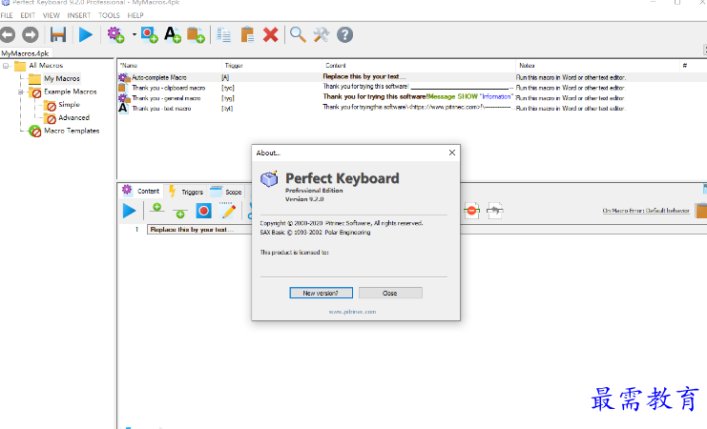The image size is (707, 429).
Task: Add a new text macro with the A-plus icon
Action: pyautogui.click(x=173, y=34)
